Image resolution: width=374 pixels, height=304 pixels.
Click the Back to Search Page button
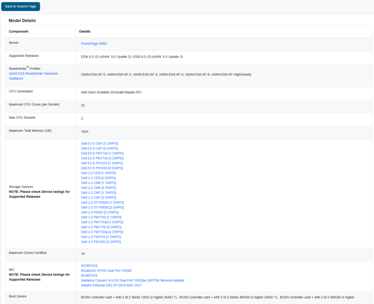[x=20, y=7]
